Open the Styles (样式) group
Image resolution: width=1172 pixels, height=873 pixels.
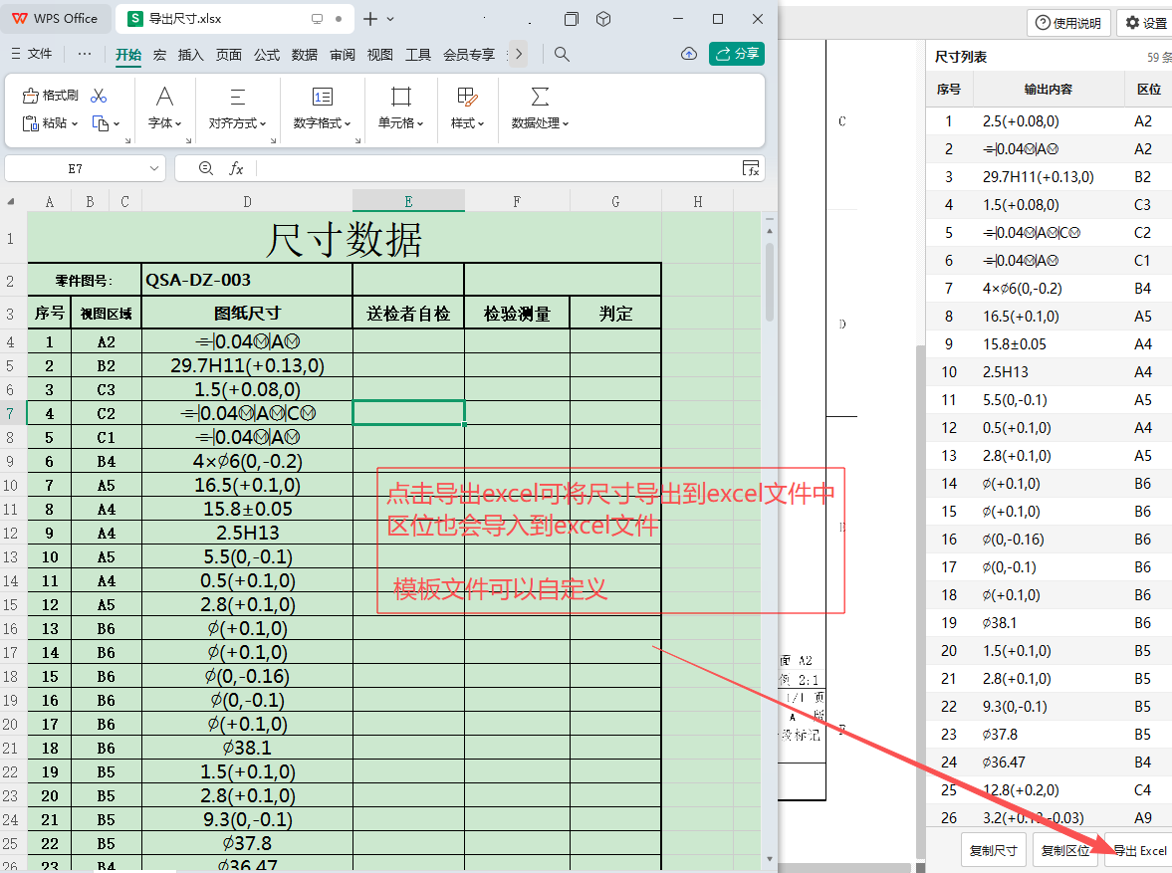[467, 108]
